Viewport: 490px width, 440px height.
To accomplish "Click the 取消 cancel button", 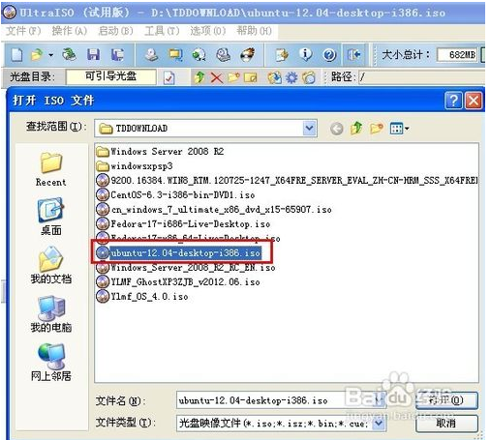I will coord(446,424).
